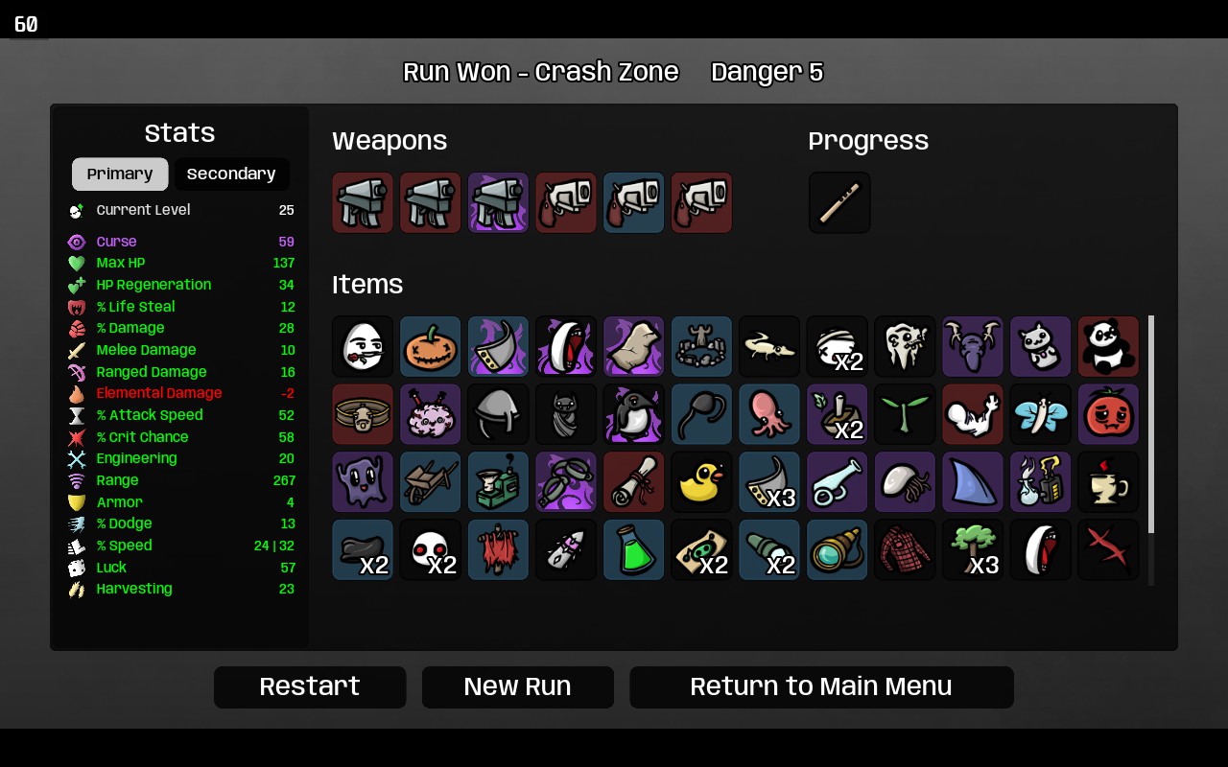
Task: Select the tree item with x3 count
Action: click(973, 550)
